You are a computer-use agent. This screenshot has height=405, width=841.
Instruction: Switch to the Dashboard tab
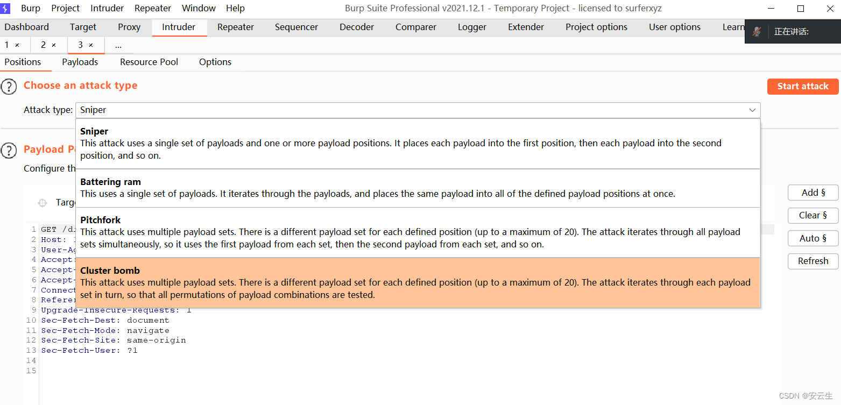click(27, 27)
